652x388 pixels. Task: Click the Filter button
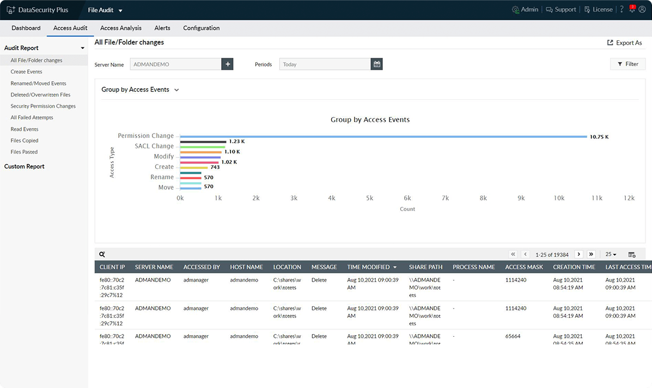[627, 64]
